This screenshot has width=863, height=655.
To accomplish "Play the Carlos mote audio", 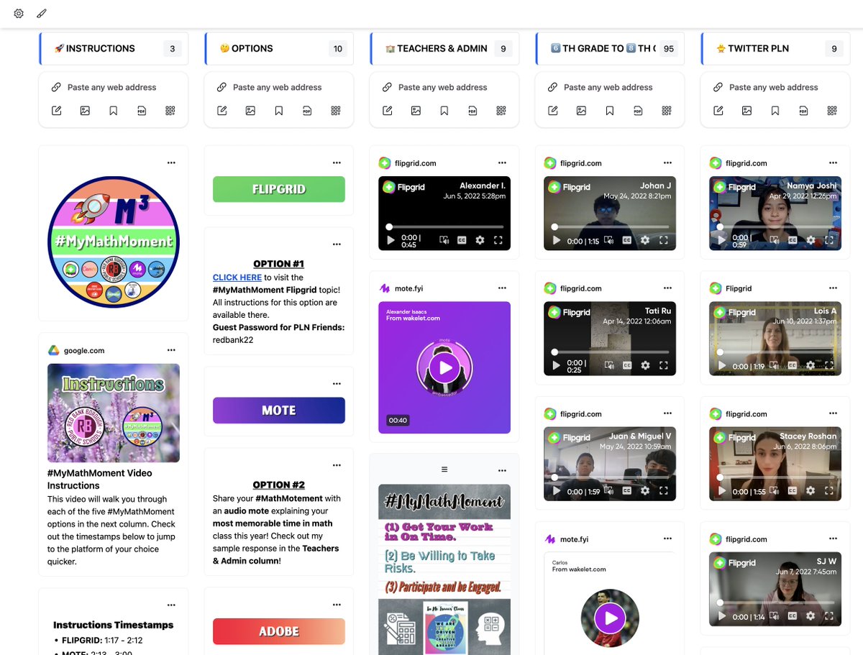I will point(610,618).
